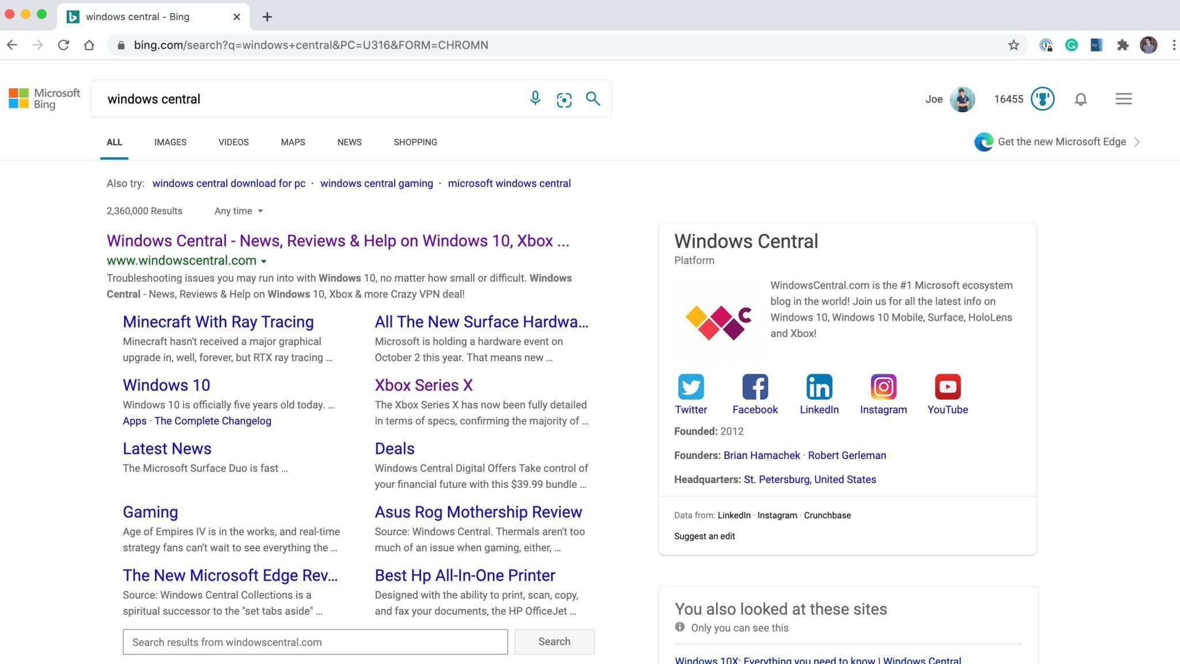
Task: Switch to the NEWS tab
Action: click(349, 142)
